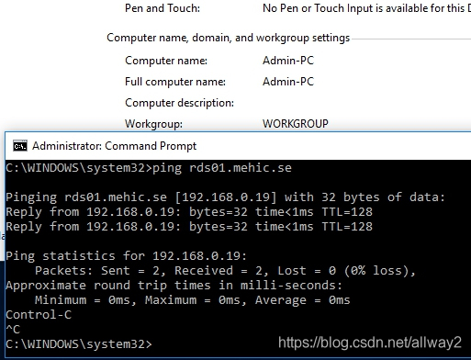Click the Approximate round trip times line
Viewport: 471px width, 360px height.
click(x=174, y=286)
